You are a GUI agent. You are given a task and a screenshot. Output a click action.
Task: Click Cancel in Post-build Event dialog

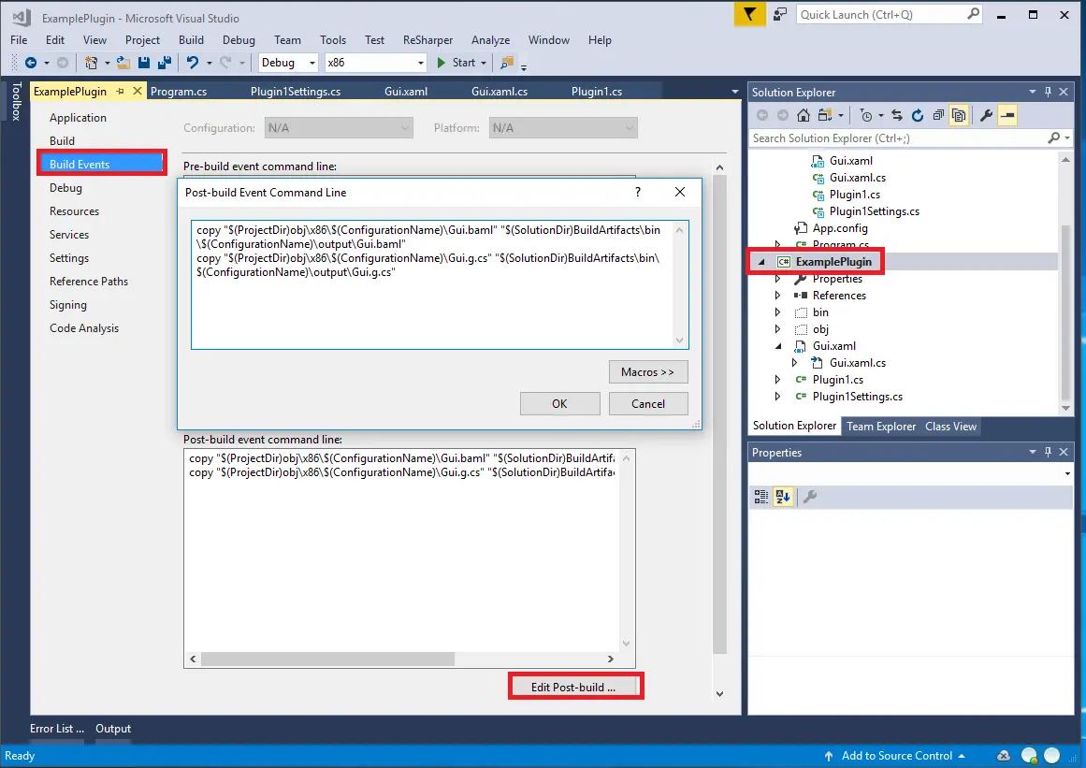(648, 404)
